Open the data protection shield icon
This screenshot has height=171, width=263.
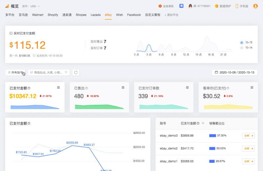tap(217, 6)
